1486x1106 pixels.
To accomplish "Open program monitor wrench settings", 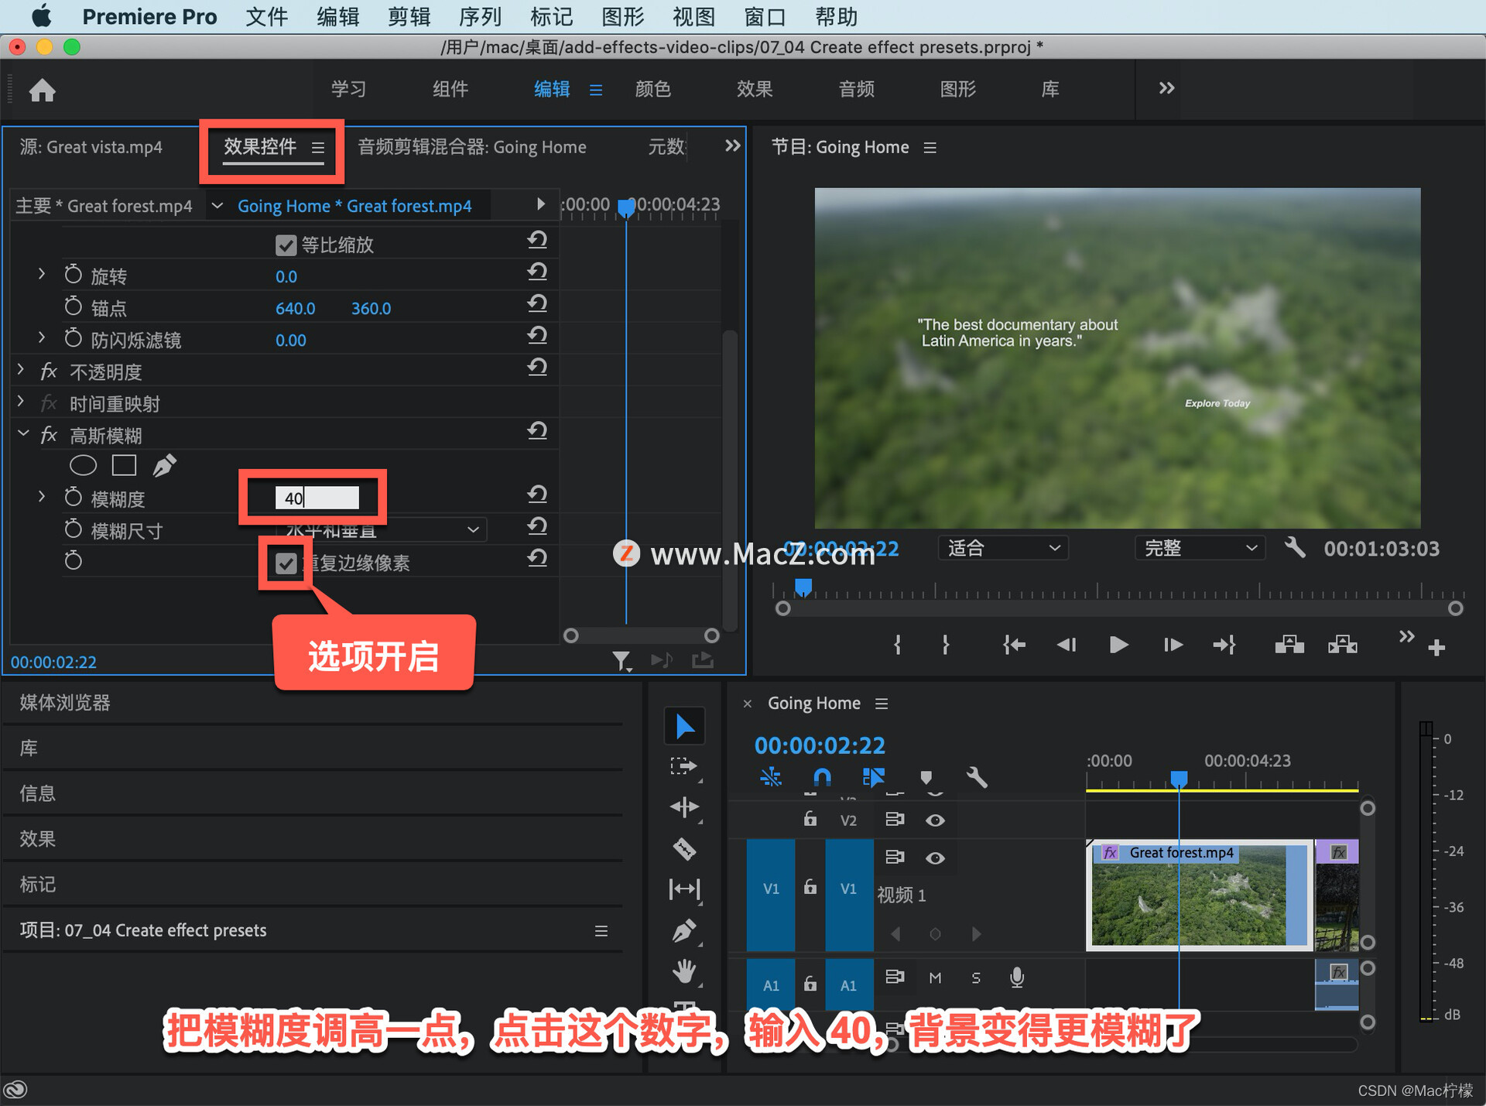I will tap(1295, 548).
